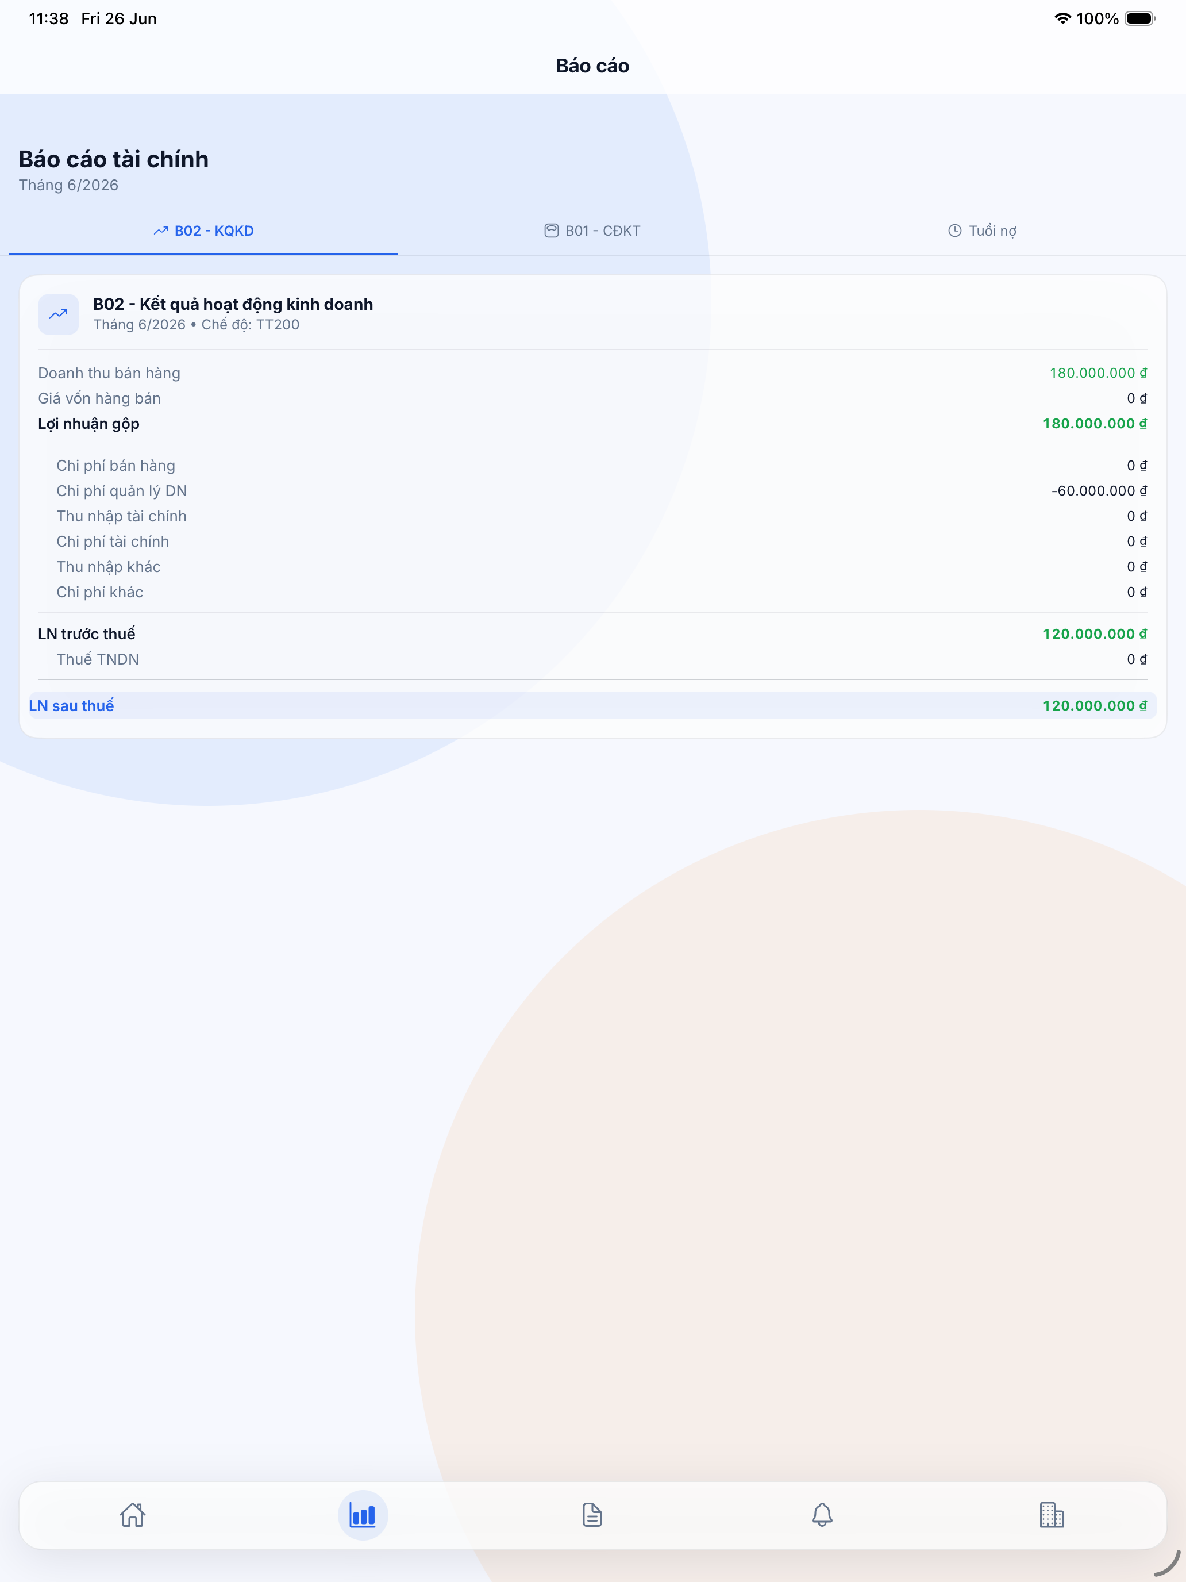Click the 'LN trước thuế' label

tap(87, 635)
